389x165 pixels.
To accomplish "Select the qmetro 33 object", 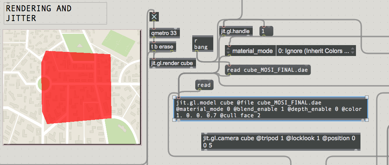I will 164,33.
